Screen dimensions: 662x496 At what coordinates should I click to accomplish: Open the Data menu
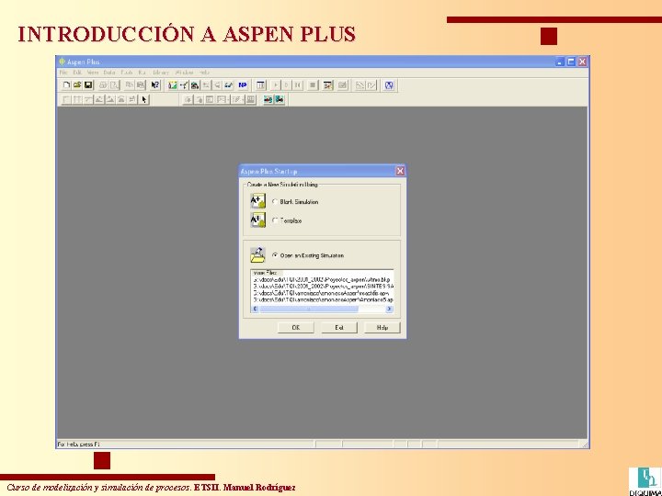click(x=109, y=73)
